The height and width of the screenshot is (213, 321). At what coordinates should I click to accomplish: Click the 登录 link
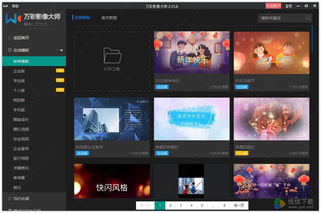289,6
